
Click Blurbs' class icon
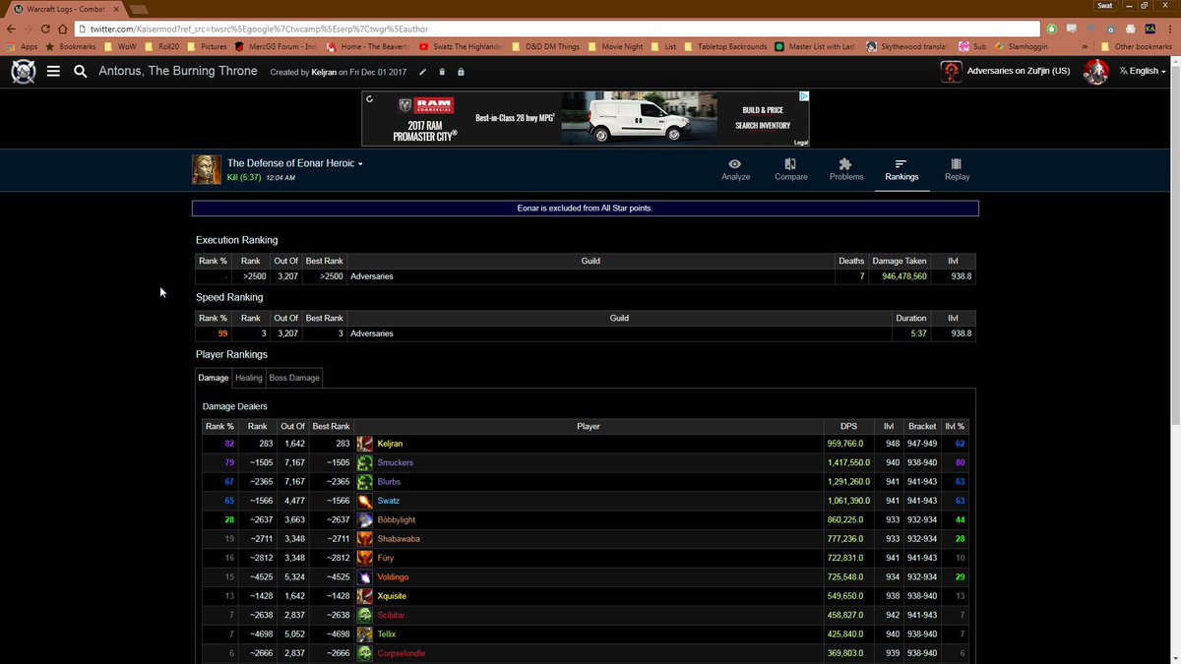point(365,482)
